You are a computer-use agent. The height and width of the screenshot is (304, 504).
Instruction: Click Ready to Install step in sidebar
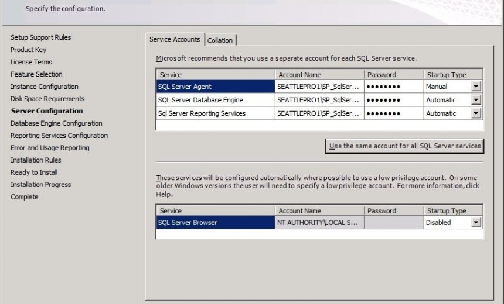tap(34, 172)
